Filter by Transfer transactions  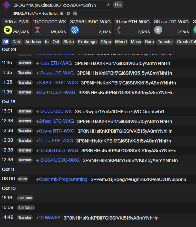[x=165, y=42]
